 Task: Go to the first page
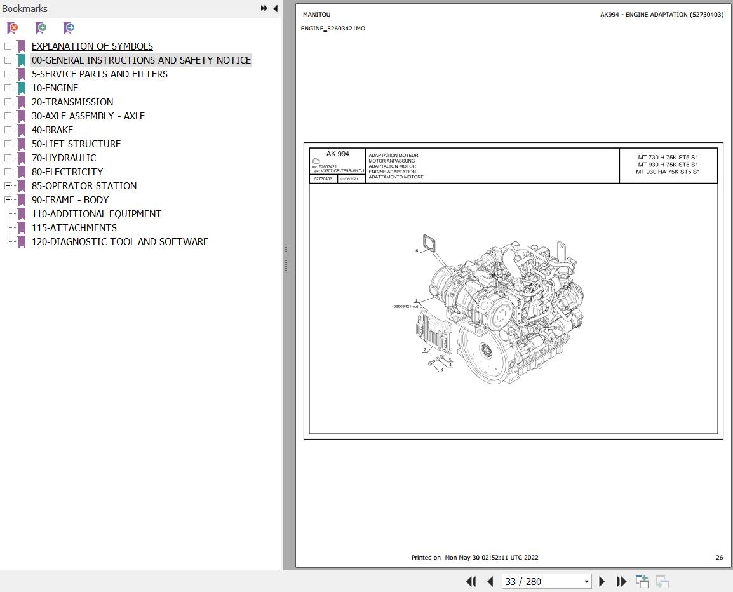click(471, 581)
